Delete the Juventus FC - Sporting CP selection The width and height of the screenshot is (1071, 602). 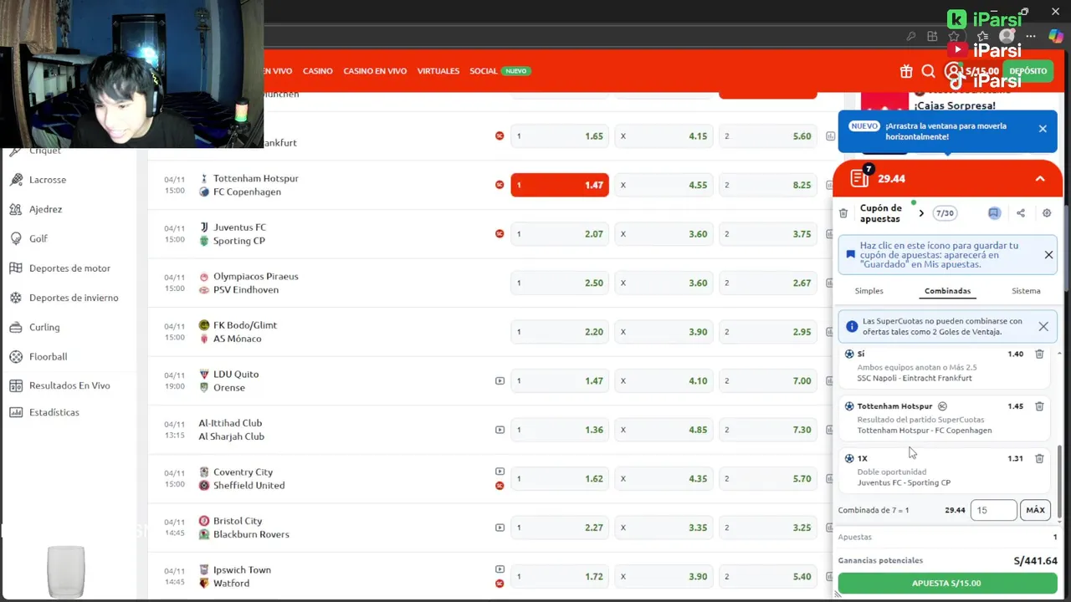[x=1039, y=458]
